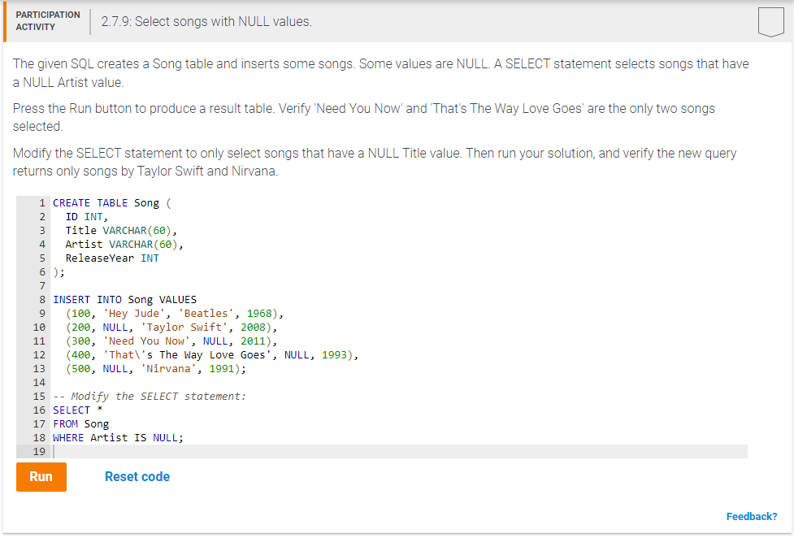Click the bookmark ribbon icon top right

[x=772, y=21]
